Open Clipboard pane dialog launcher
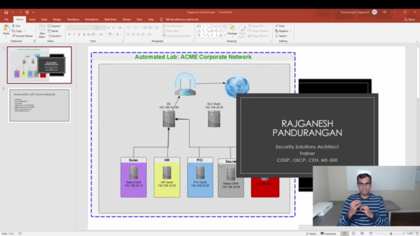The width and height of the screenshot is (420, 236). point(34,41)
